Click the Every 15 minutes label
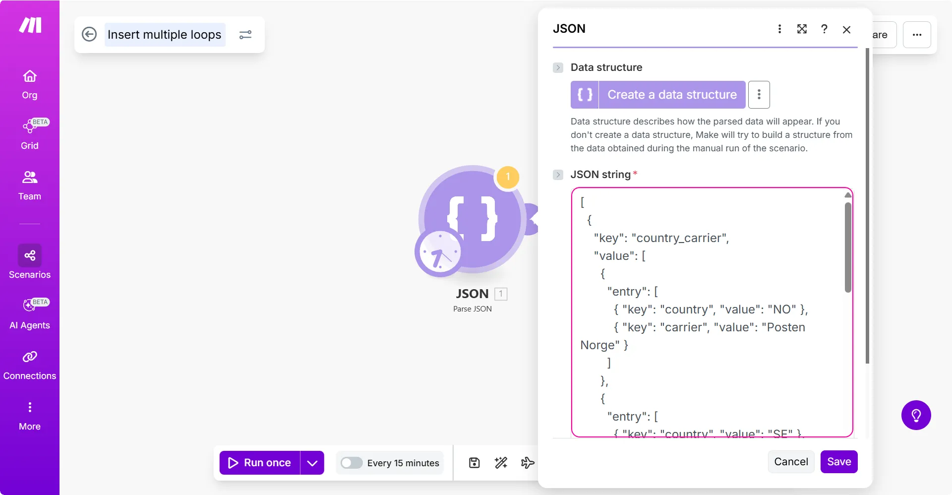This screenshot has width=952, height=495. coord(403,463)
